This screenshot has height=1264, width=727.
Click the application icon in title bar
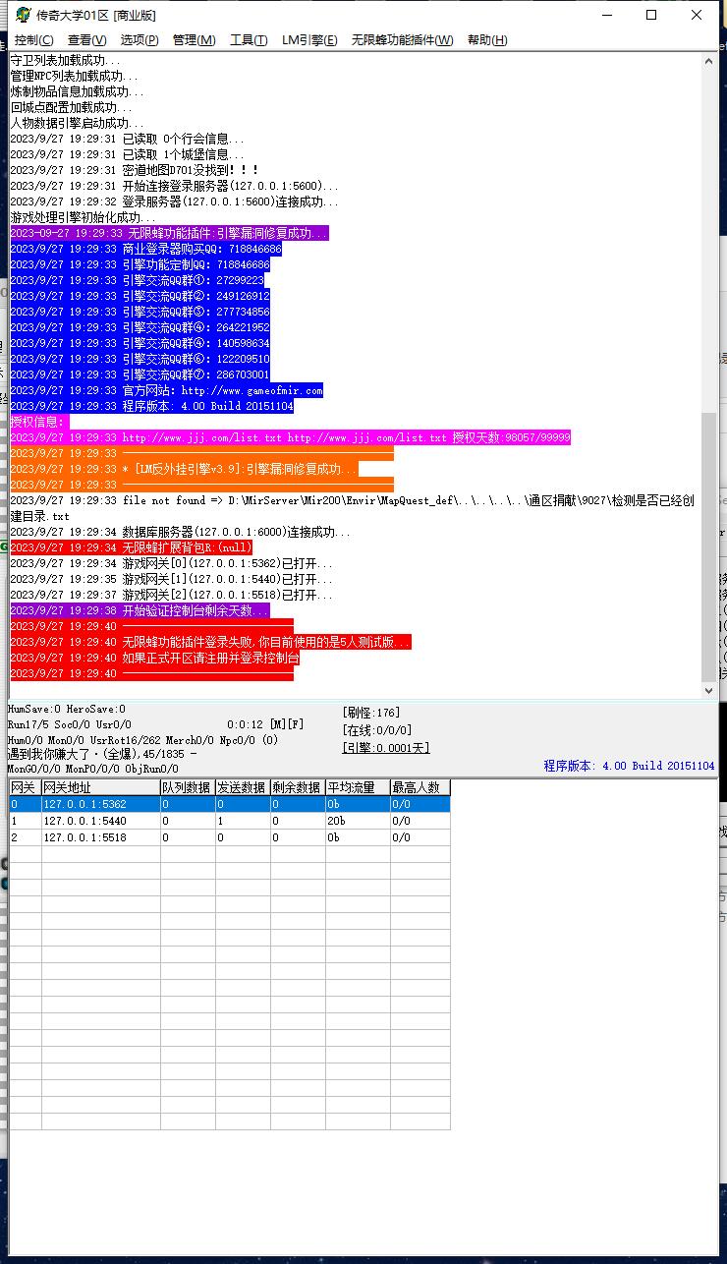click(23, 15)
